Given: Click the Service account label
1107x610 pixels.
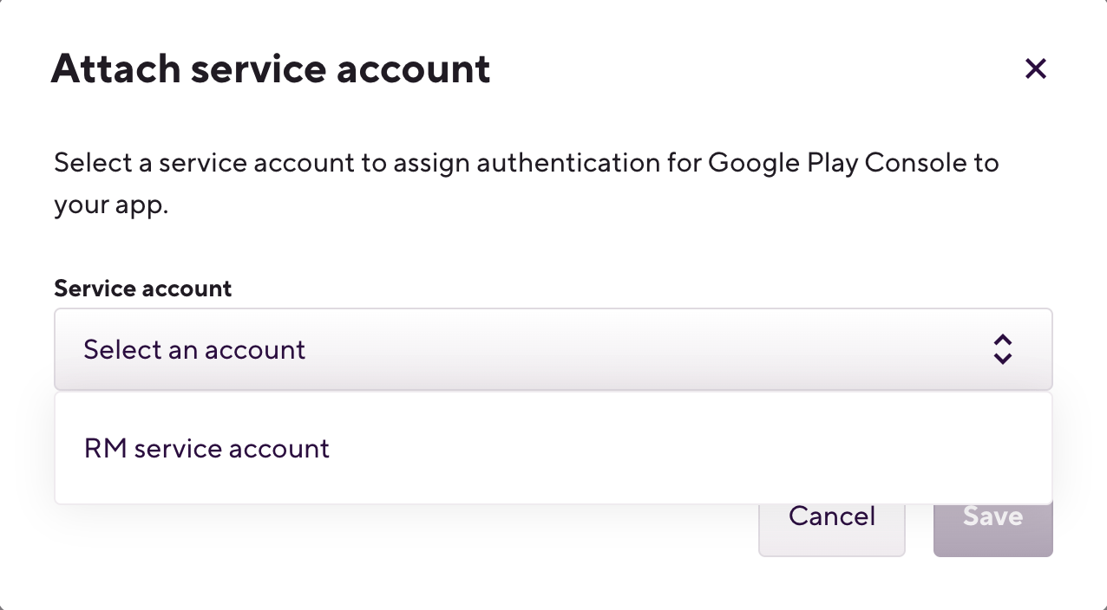Looking at the screenshot, I should (142, 288).
